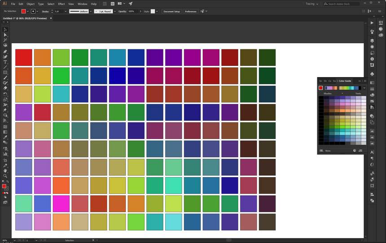This screenshot has height=243, width=386.
Task: Switch to the Untitled-1 document tab
Action: [x=25, y=18]
